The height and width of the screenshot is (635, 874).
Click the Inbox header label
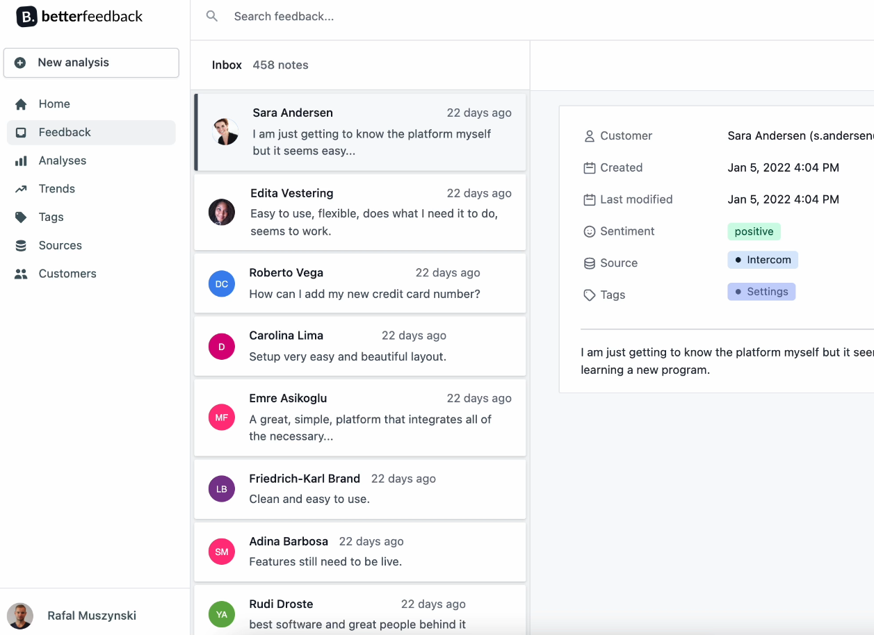coord(227,65)
